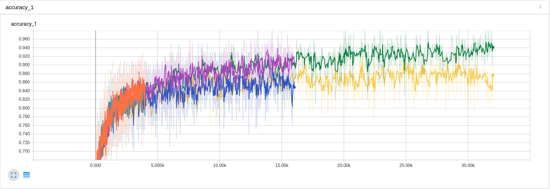550x189 pixels.
Task: Select the green curve's end point dot
Action: [x=493, y=47]
